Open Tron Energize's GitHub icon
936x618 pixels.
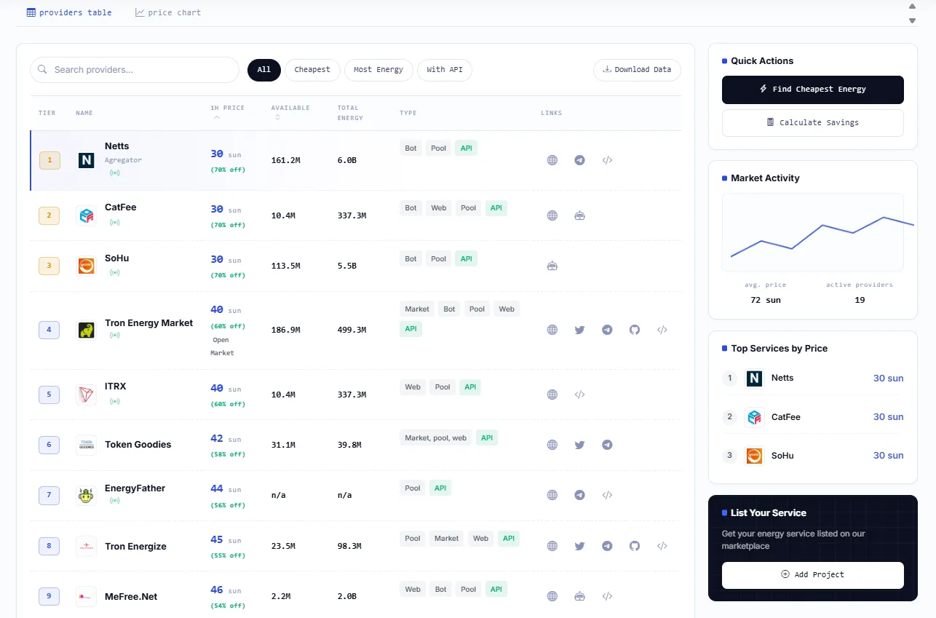coord(635,546)
